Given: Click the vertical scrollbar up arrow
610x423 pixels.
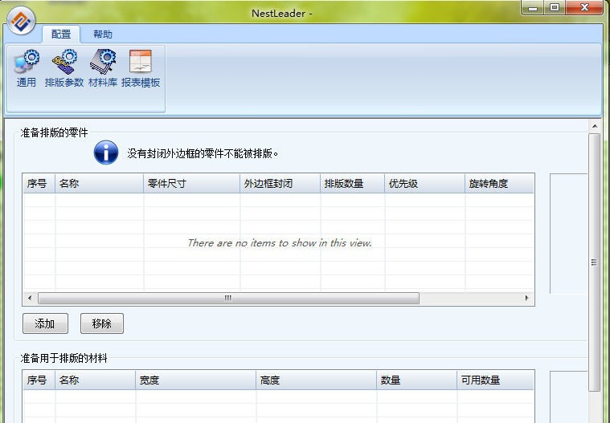Looking at the screenshot, I should 595,126.
